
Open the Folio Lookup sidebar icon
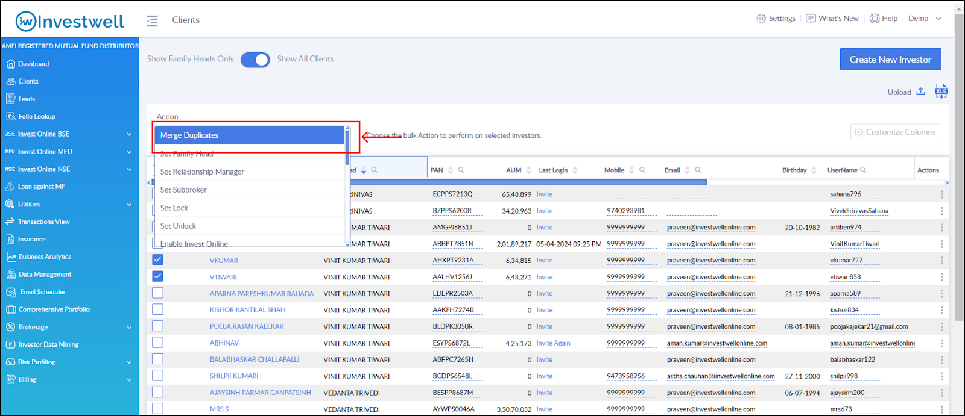coord(10,116)
